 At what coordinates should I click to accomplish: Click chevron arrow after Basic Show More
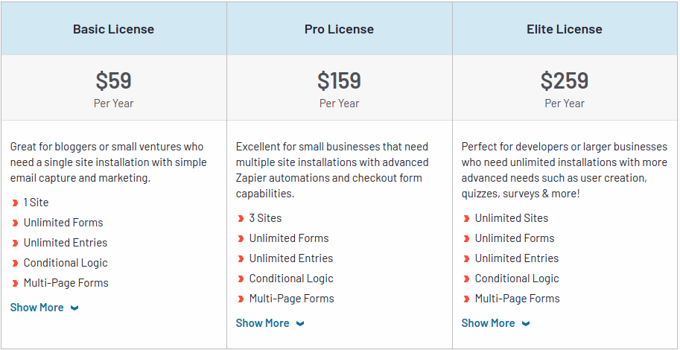[x=74, y=308]
